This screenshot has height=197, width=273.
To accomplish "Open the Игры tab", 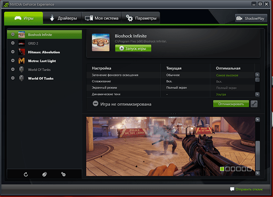I will pos(24,18).
